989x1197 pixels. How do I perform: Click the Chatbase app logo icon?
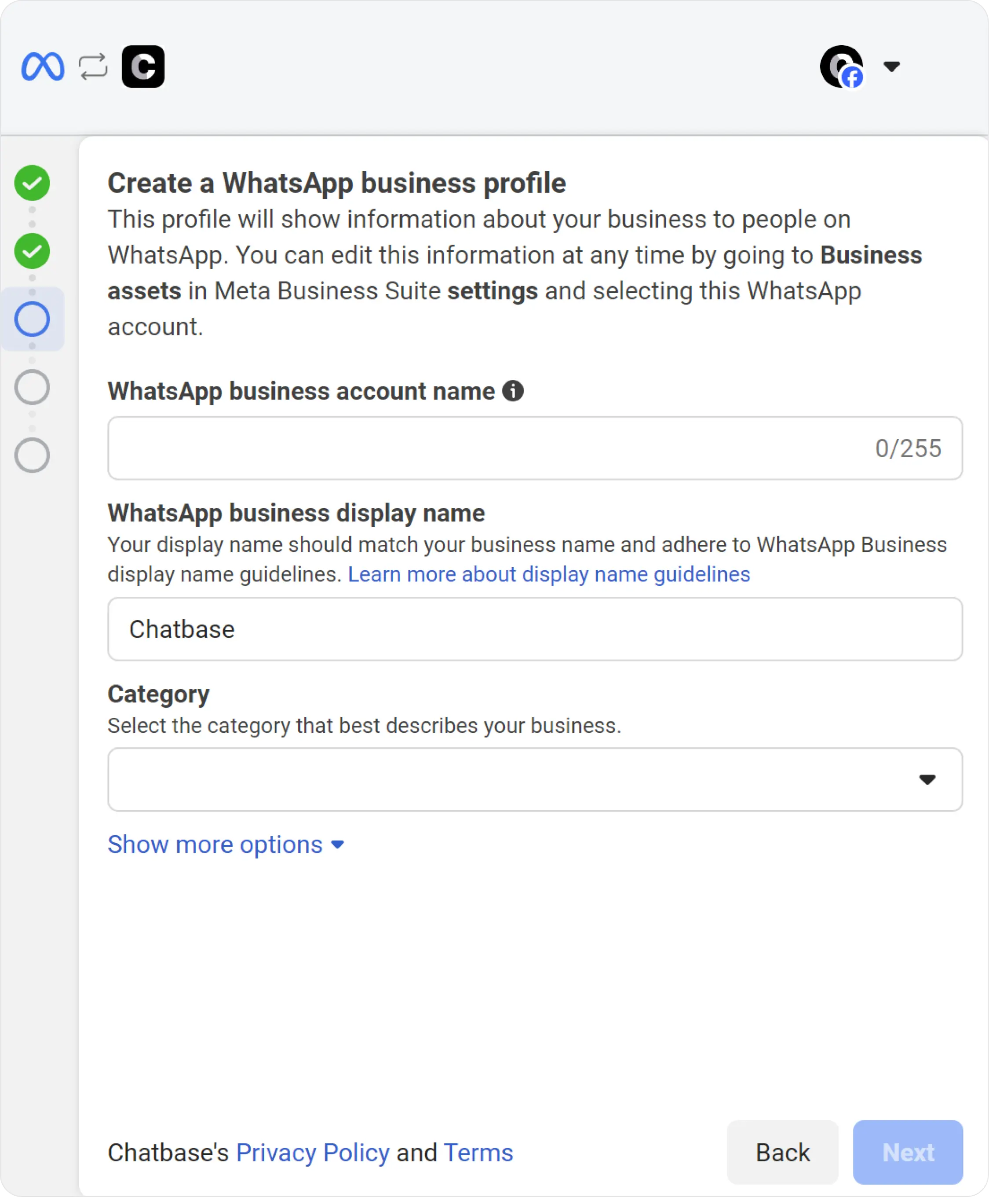point(143,67)
